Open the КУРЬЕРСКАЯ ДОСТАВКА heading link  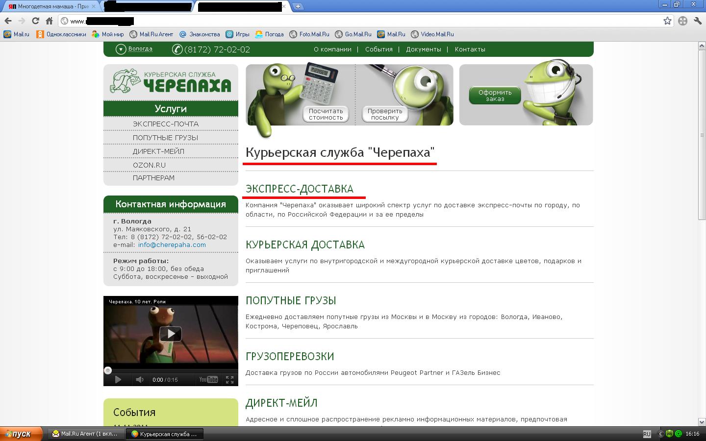coord(305,245)
